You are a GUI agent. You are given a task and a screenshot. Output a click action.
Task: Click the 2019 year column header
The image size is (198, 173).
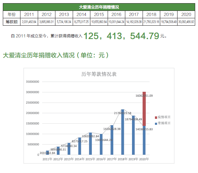169,14
